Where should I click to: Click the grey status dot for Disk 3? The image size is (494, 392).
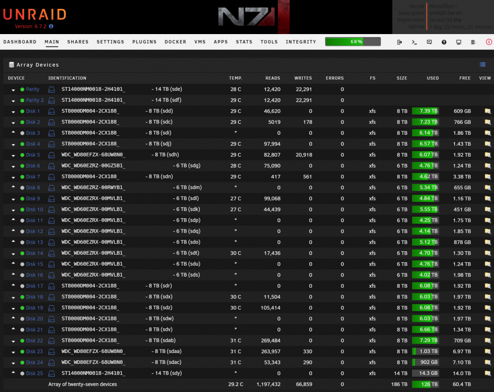point(22,133)
